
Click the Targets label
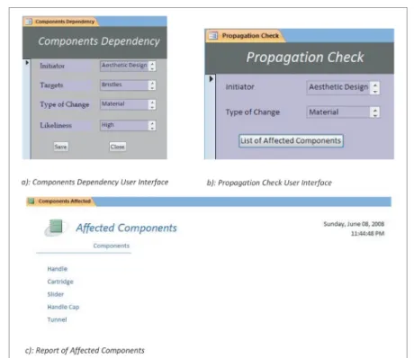[x=51, y=85]
